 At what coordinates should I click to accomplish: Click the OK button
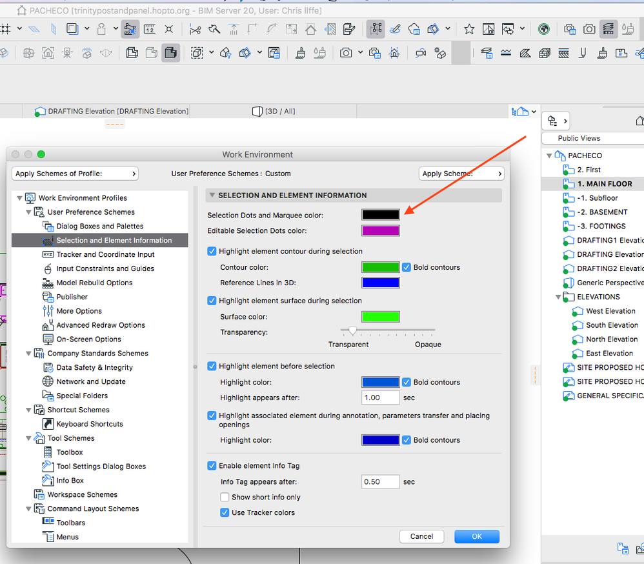click(x=476, y=536)
